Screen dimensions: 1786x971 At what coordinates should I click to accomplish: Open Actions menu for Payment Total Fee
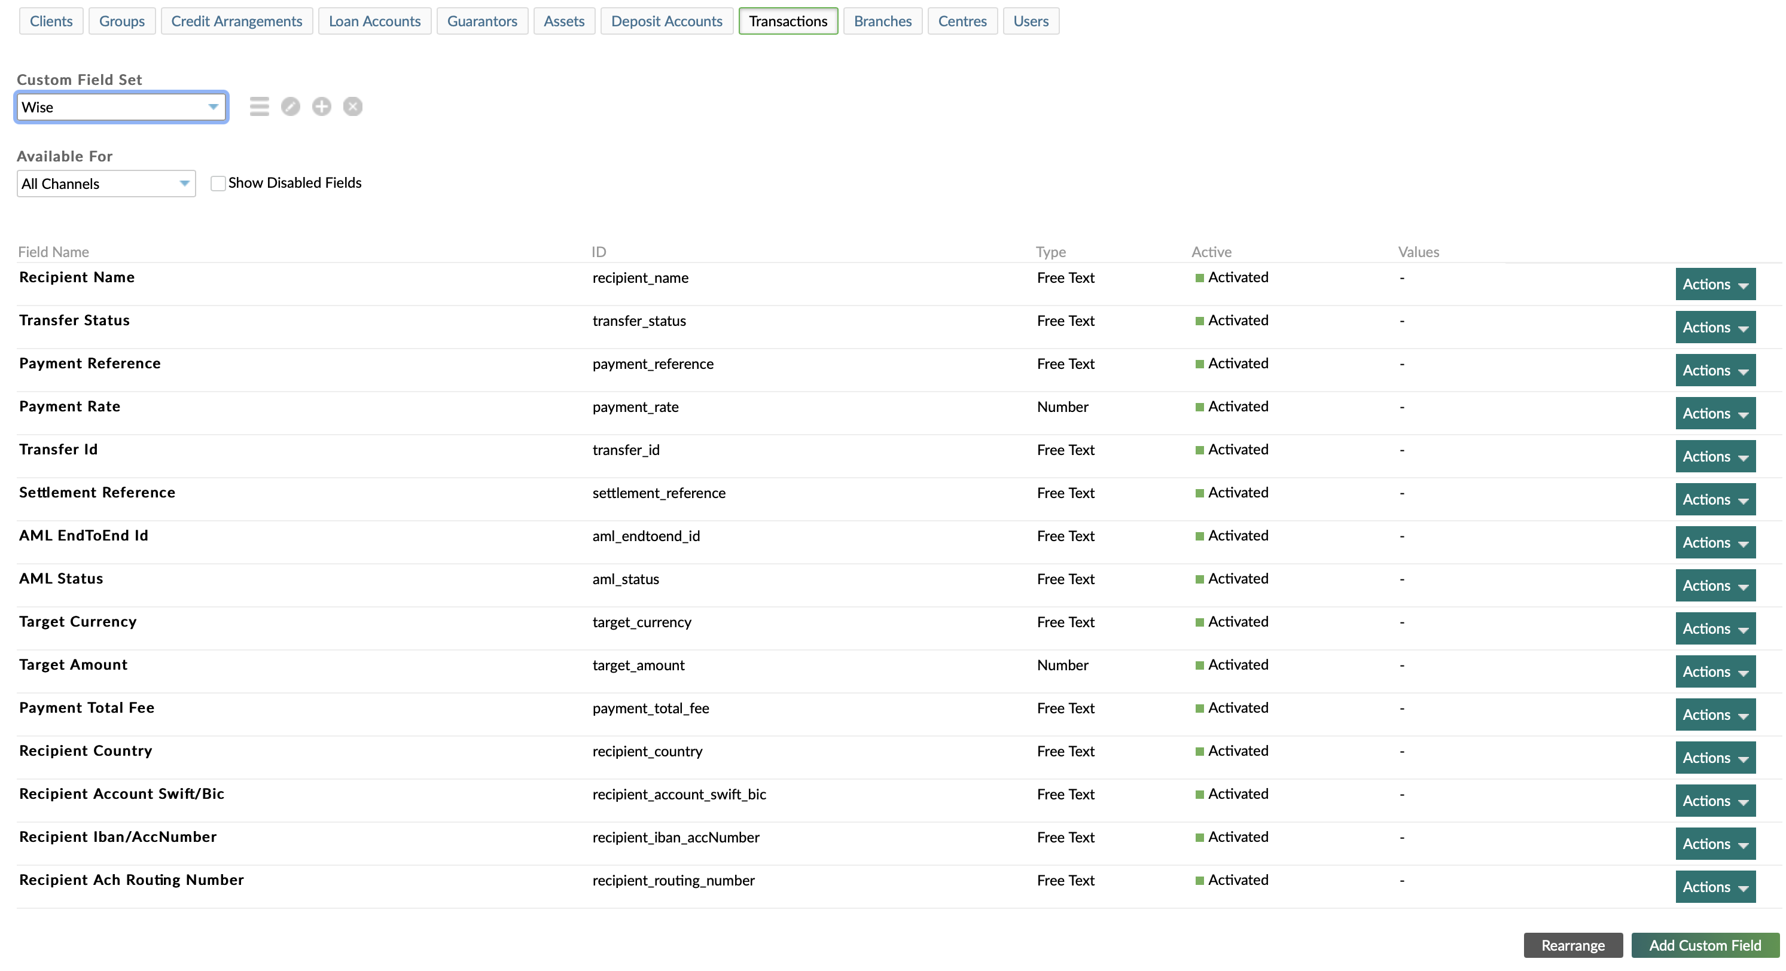(x=1715, y=714)
